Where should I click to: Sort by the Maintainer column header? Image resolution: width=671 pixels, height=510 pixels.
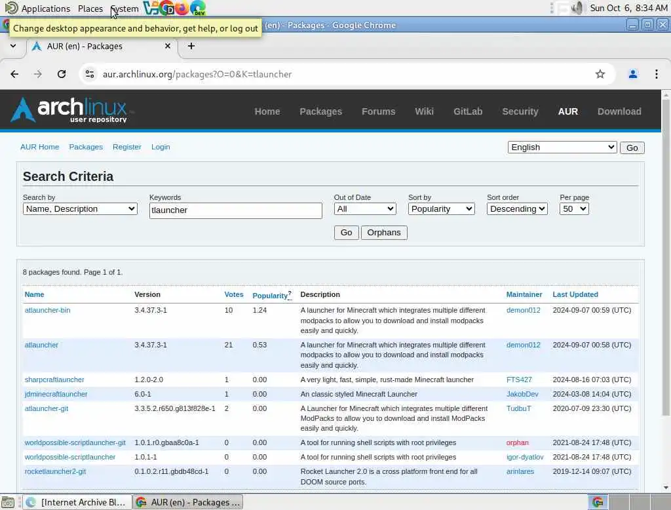(x=524, y=294)
